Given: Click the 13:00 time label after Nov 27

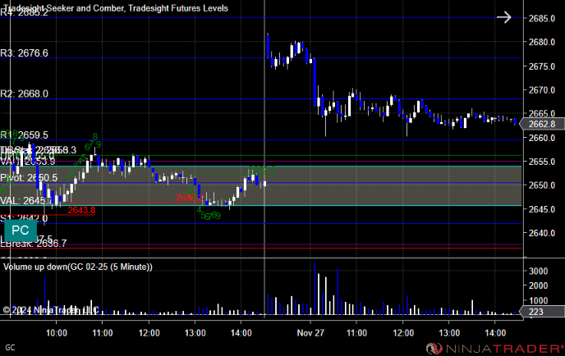Looking at the screenshot, I should pos(449,333).
